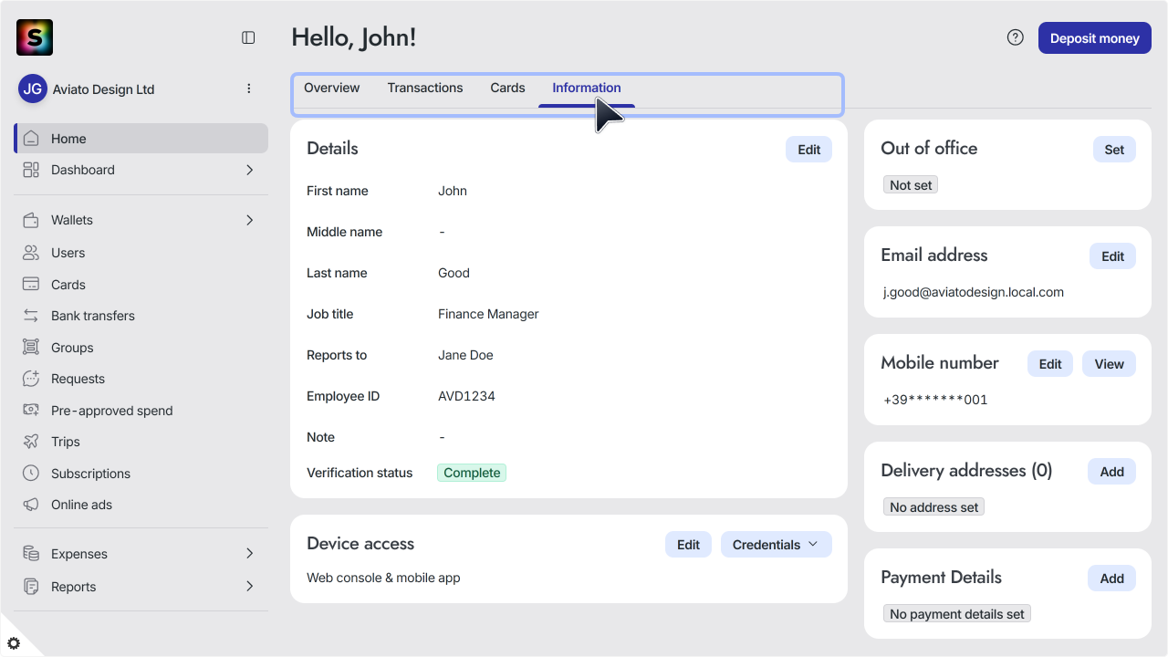Click the Deposit money button
This screenshot has height=657, width=1168.
pos(1095,38)
